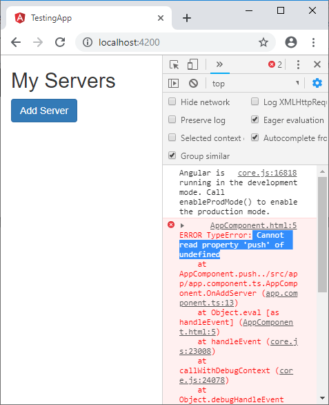Activate the DevTools inspect element tool

[x=175, y=64]
